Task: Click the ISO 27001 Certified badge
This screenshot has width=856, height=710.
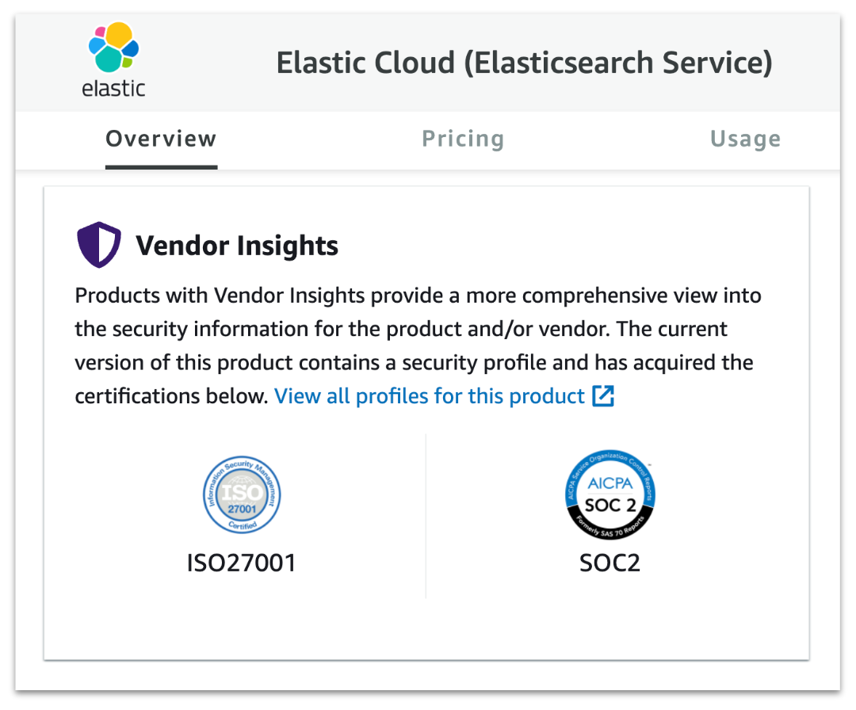Action: click(242, 494)
